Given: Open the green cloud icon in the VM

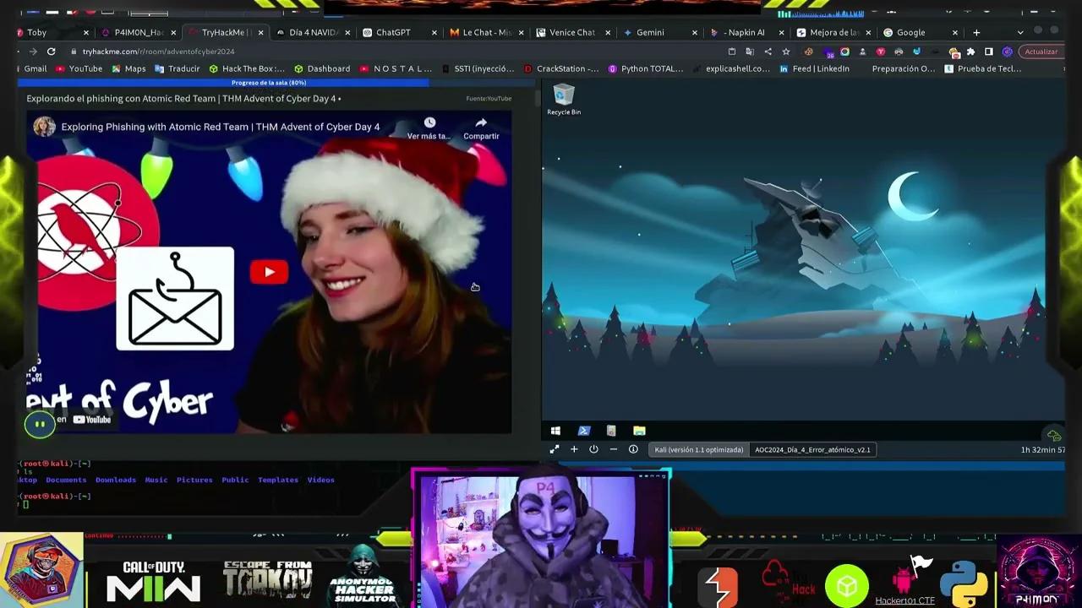Looking at the screenshot, I should (x=1053, y=435).
